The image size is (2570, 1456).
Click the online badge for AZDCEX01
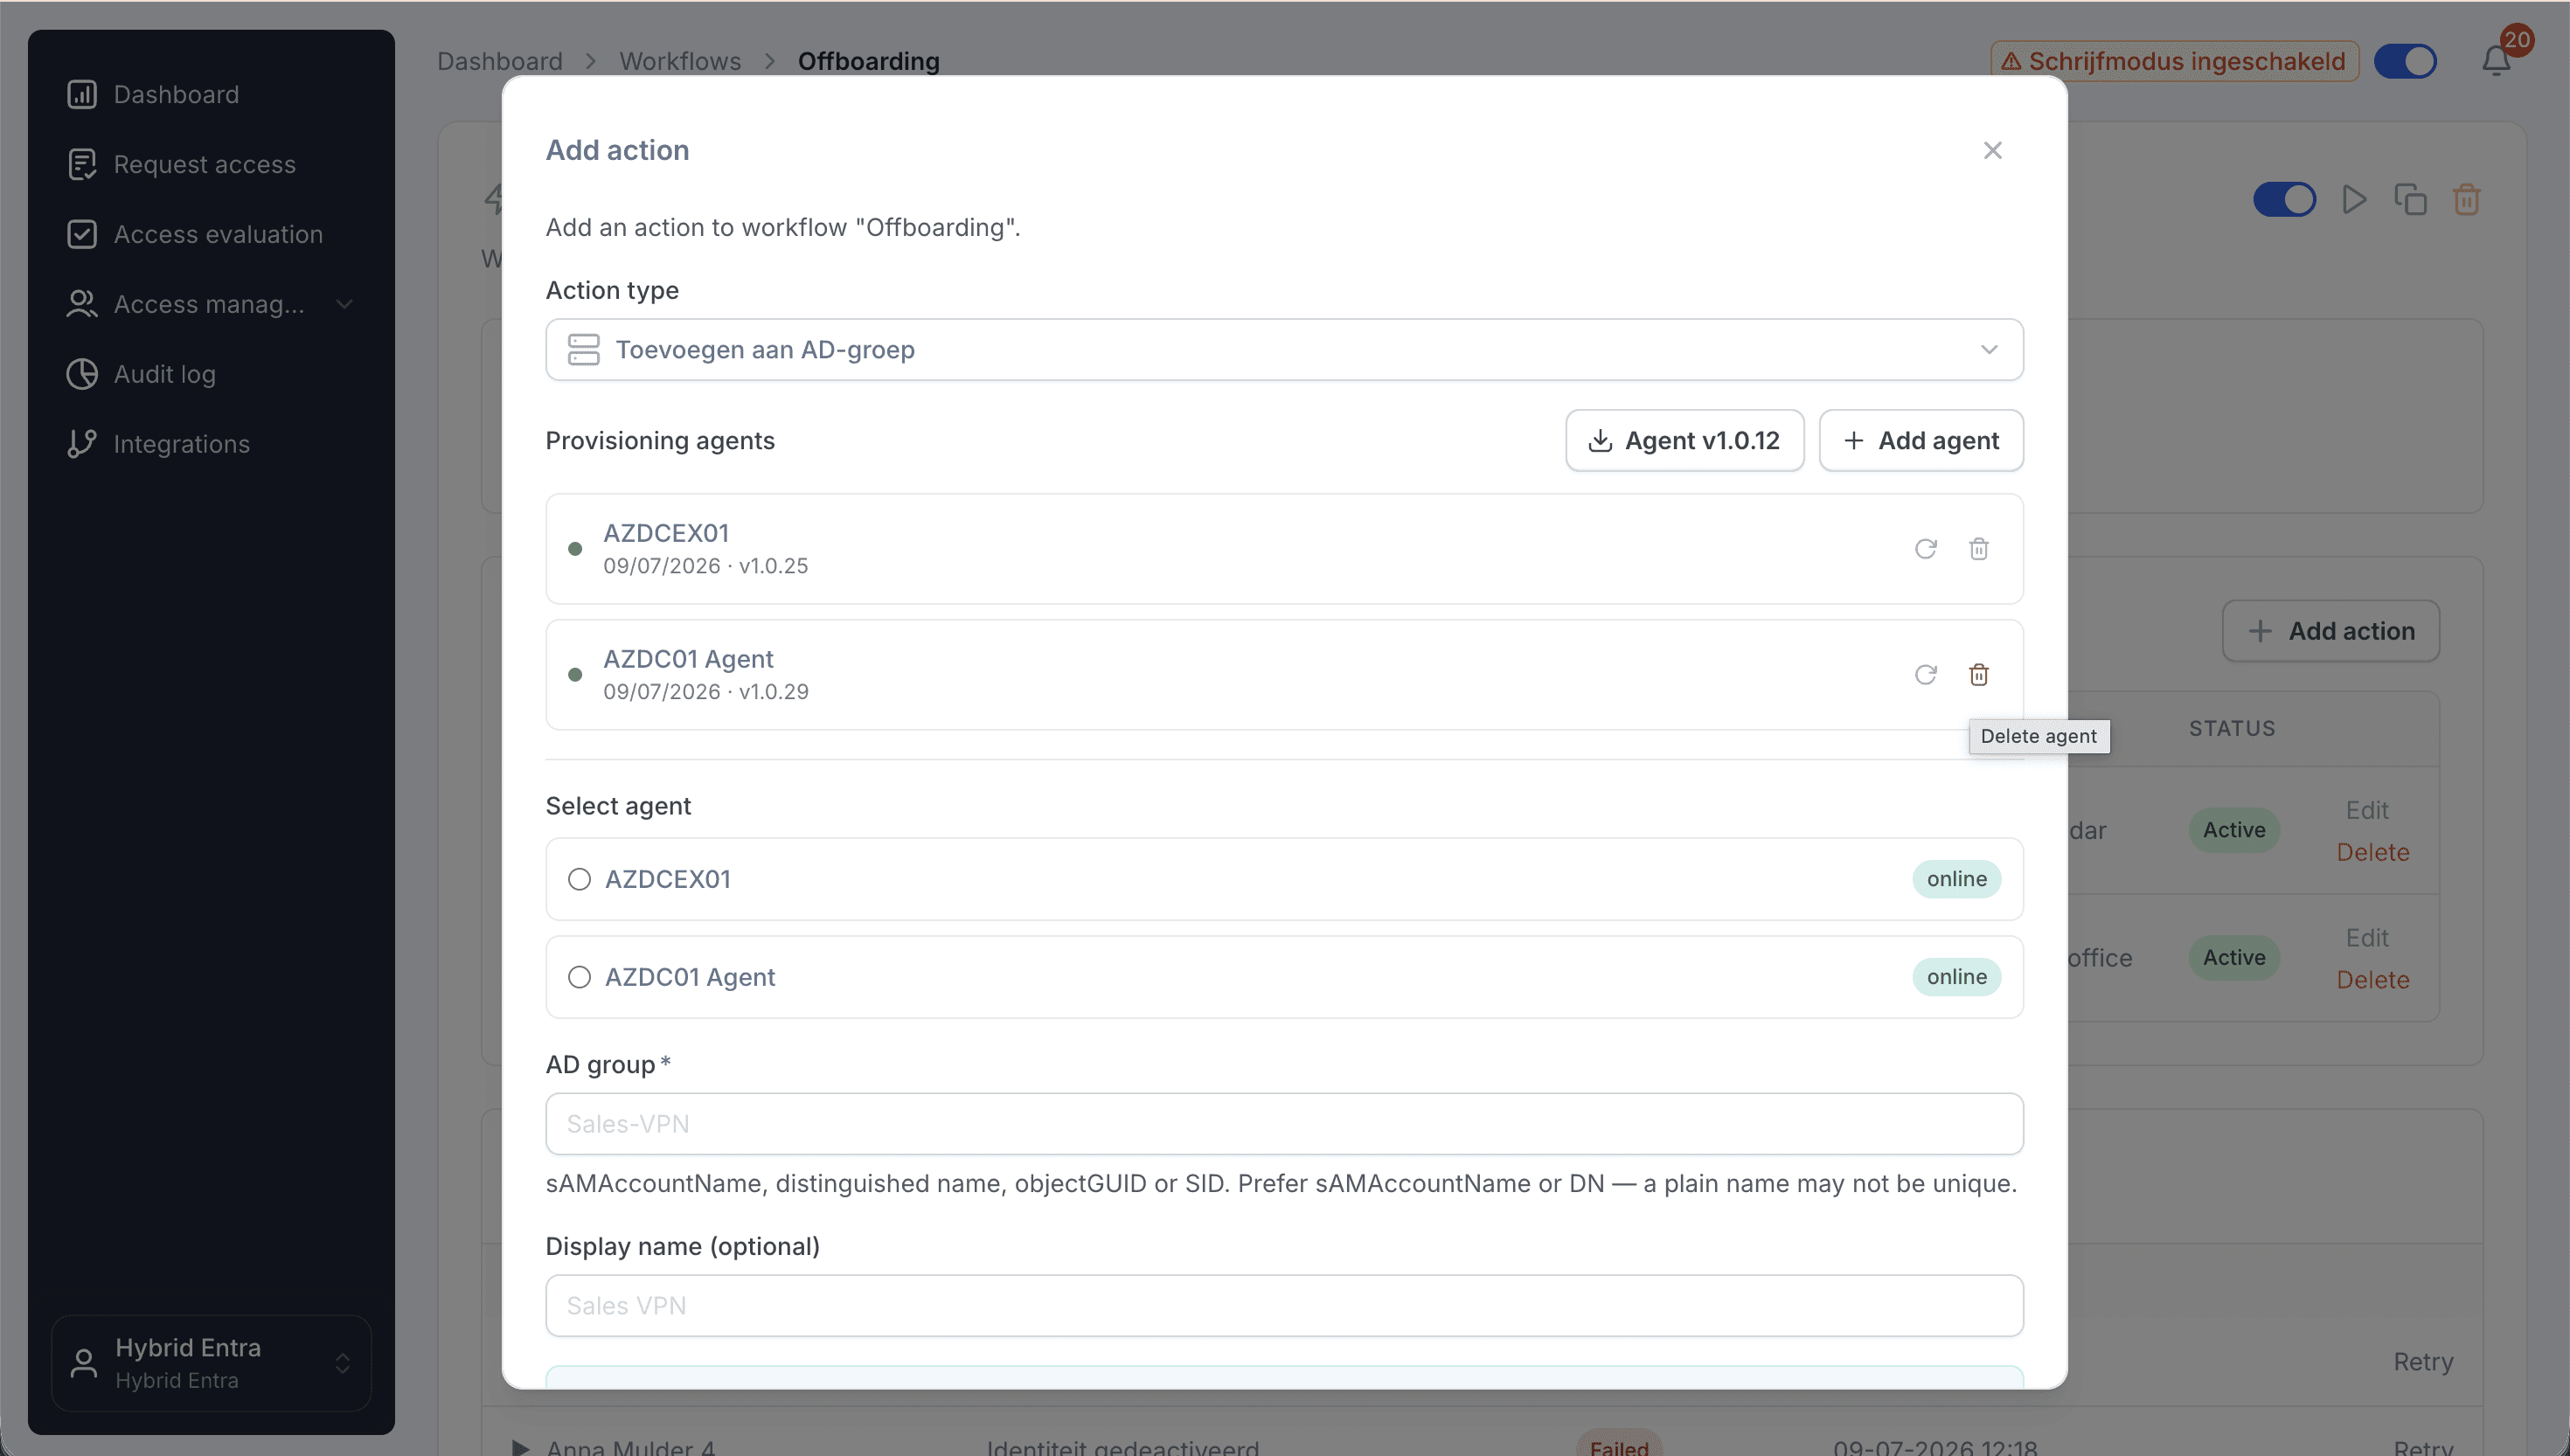click(1957, 879)
